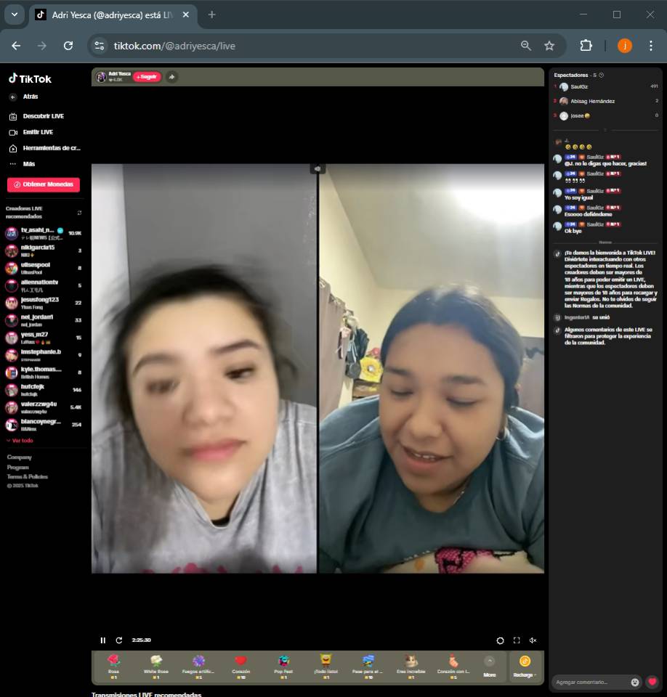Pause the live stream playback
The image size is (667, 697).
pyautogui.click(x=102, y=640)
